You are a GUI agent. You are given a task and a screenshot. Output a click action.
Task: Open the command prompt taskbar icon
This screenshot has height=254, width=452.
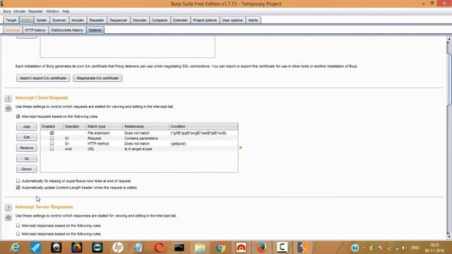coord(179,248)
